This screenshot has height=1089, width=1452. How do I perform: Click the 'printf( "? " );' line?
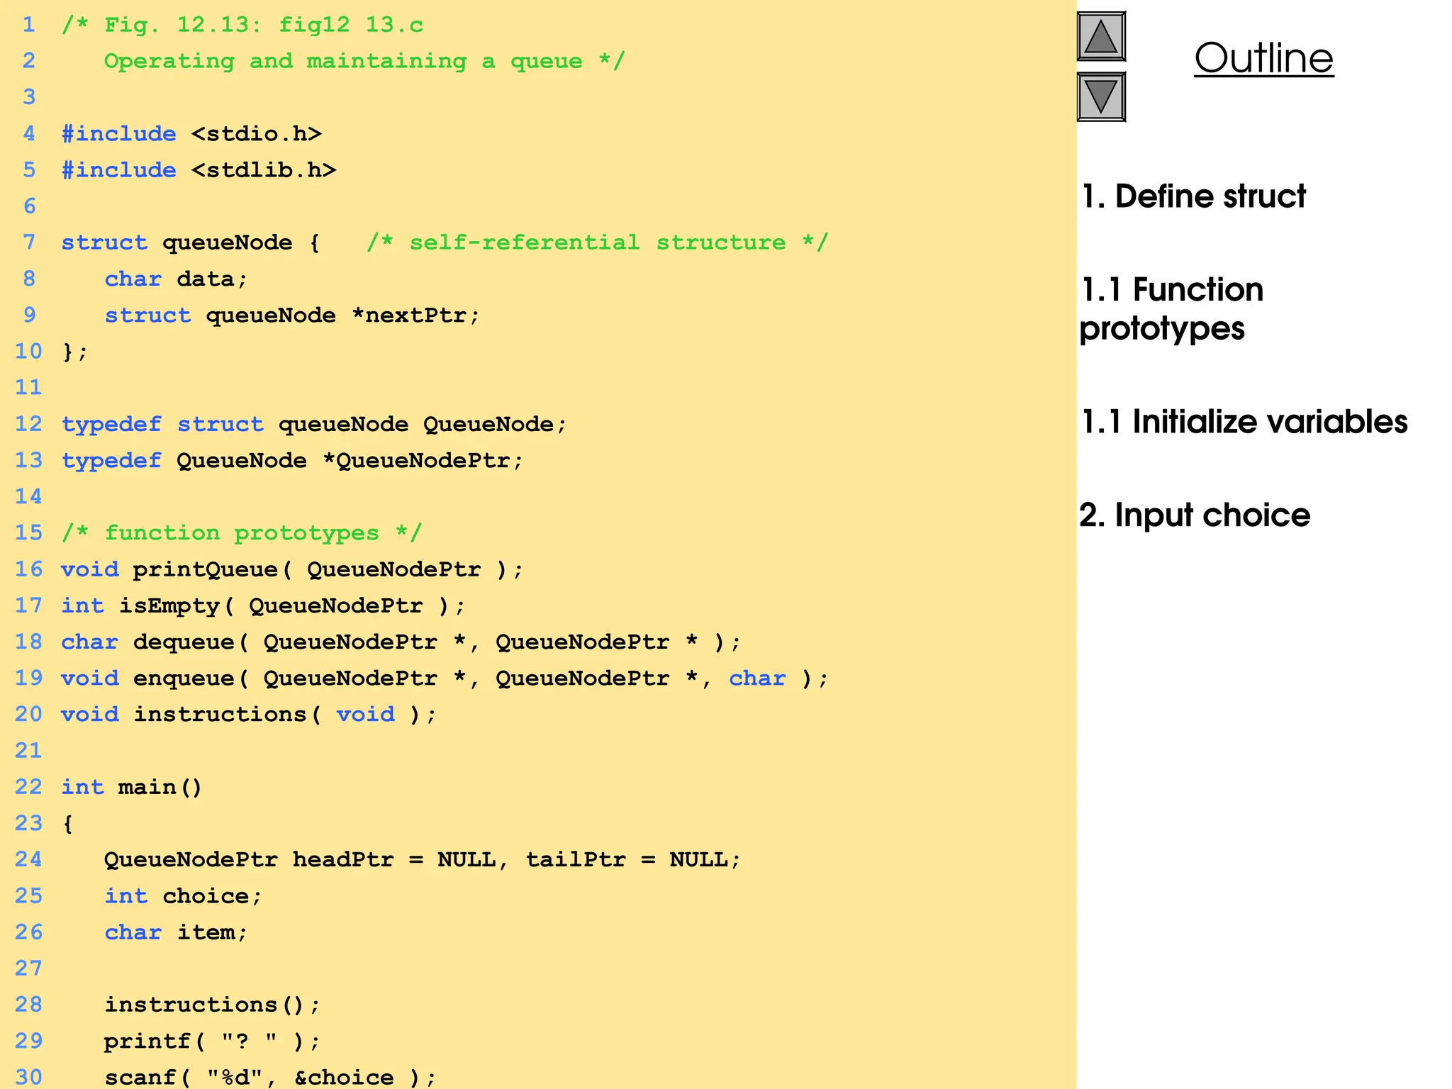pos(212,1041)
